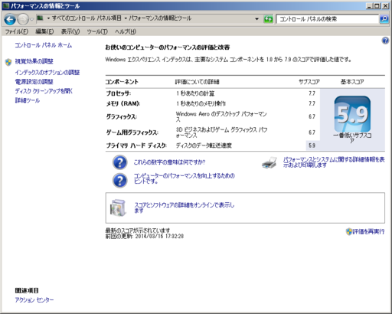Screen dimensions: 392x314
Task: Open the ヘルプ(H) menu
Action: click(x=126, y=31)
